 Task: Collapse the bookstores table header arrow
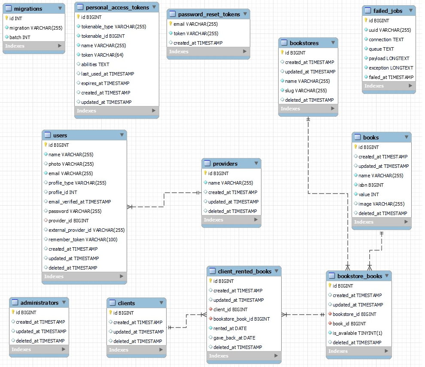click(333, 42)
